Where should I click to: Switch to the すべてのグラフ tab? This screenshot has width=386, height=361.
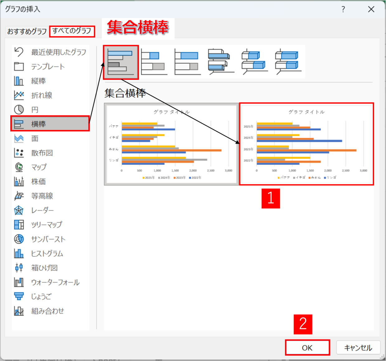72,31
